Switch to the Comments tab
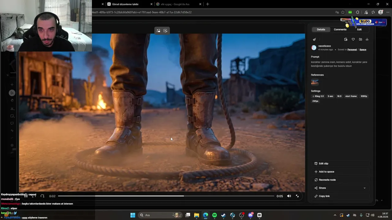The width and height of the screenshot is (392, 220). click(x=340, y=30)
